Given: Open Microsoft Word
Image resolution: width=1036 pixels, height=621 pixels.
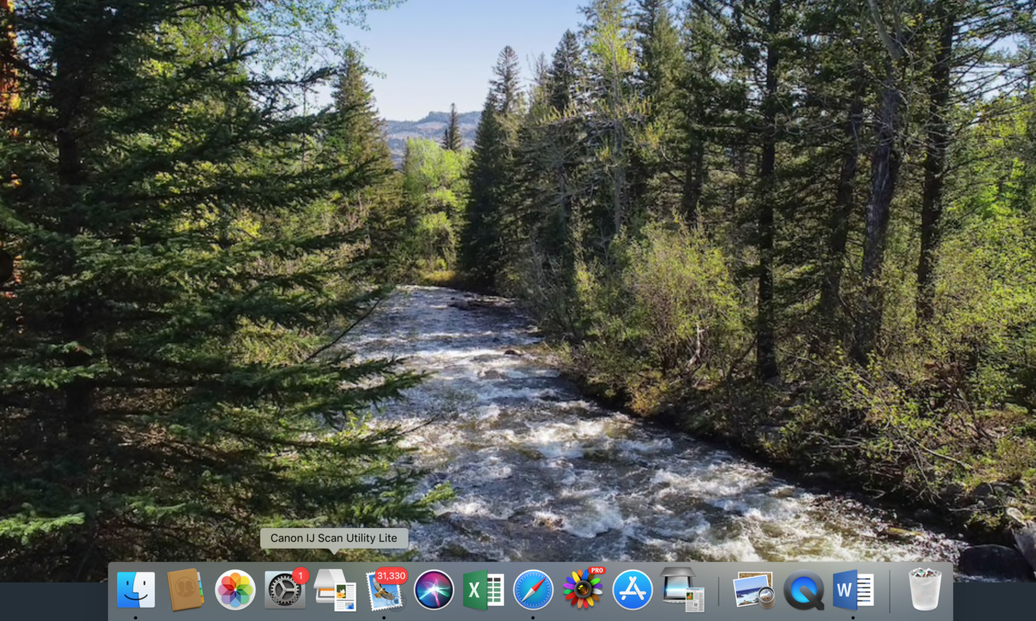Looking at the screenshot, I should tap(853, 590).
